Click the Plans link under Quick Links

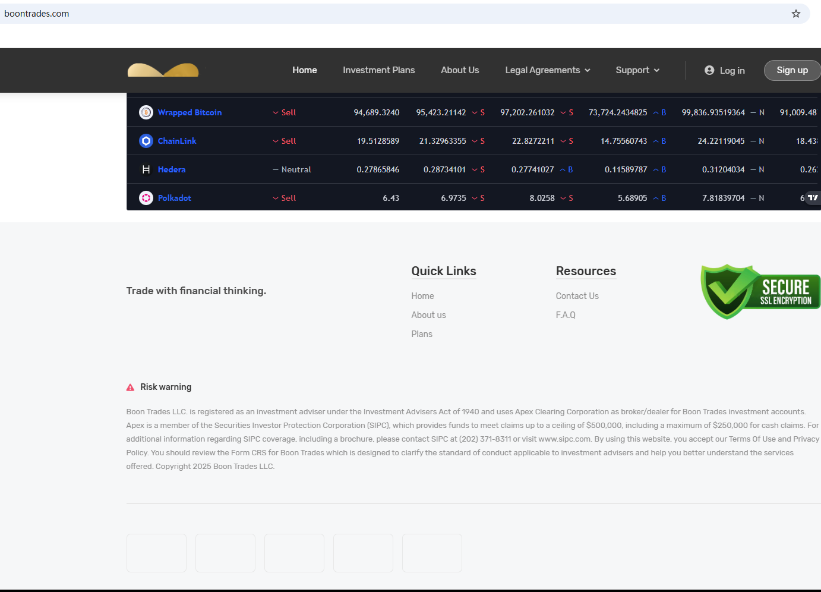(x=422, y=334)
